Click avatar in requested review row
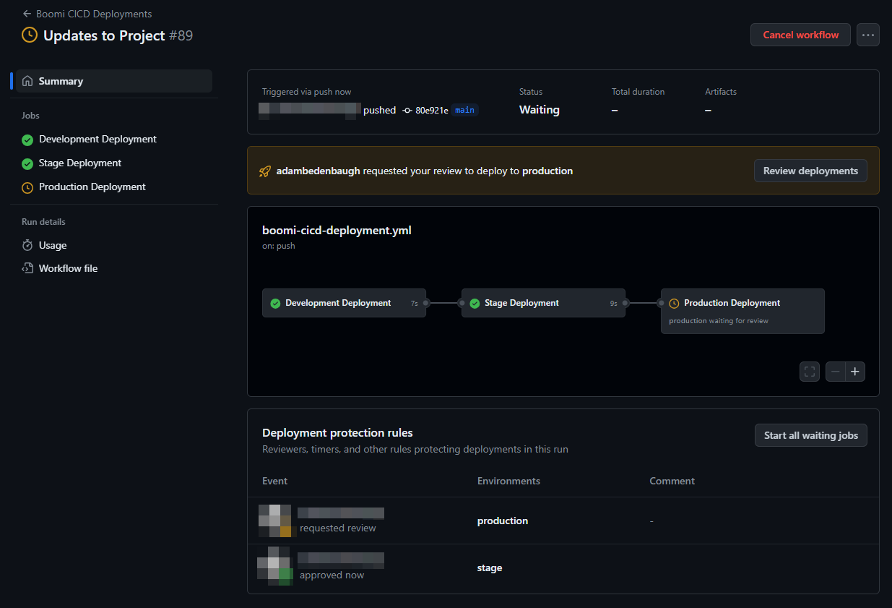Screen dimensions: 892x608 pyautogui.click(x=275, y=521)
